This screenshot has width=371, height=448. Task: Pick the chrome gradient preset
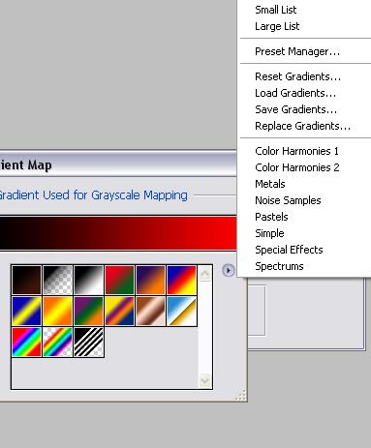(x=182, y=311)
